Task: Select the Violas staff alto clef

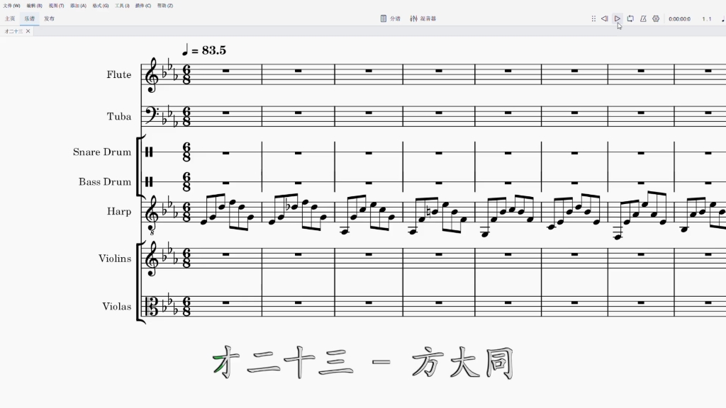Action: tap(151, 306)
